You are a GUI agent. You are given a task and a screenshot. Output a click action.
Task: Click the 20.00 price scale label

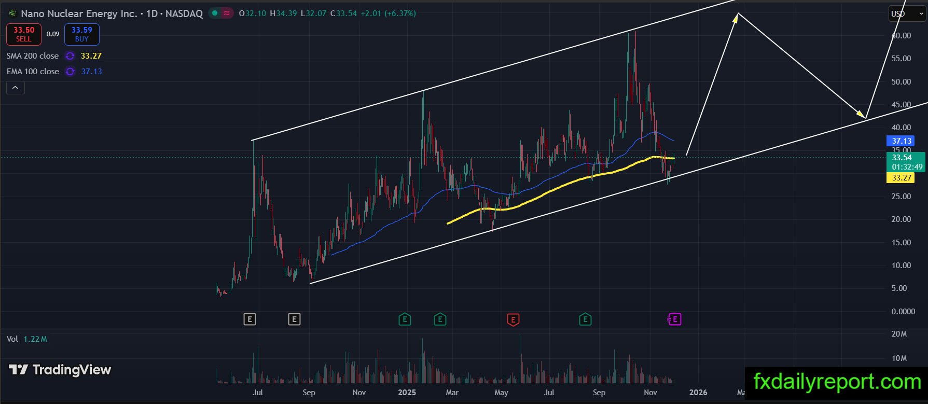(902, 219)
